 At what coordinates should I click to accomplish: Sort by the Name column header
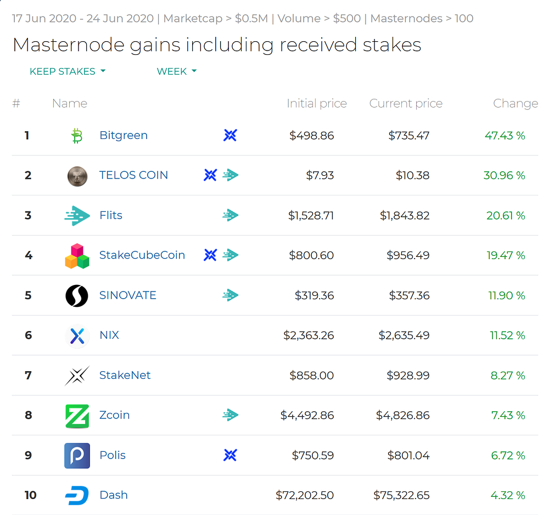coord(69,103)
